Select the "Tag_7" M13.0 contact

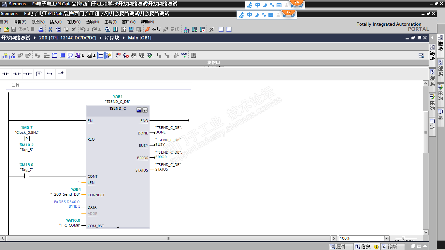[x=27, y=176]
